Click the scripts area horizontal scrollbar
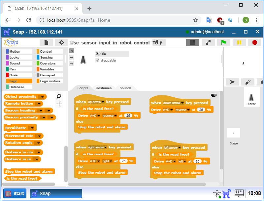This screenshot has height=201, width=264. coord(137,184)
